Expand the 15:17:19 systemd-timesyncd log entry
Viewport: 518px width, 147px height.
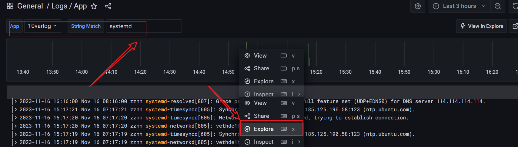coord(15,134)
